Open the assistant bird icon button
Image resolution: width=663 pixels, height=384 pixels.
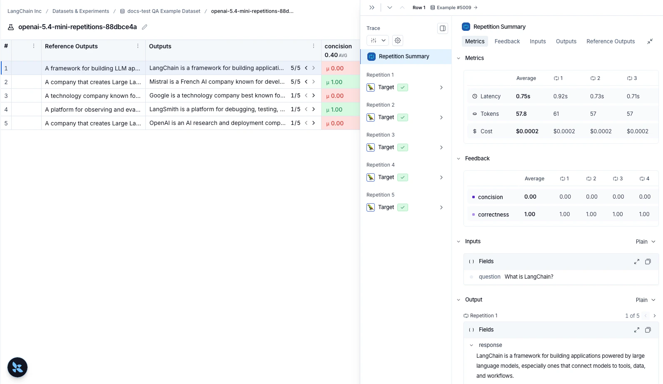coord(17,367)
